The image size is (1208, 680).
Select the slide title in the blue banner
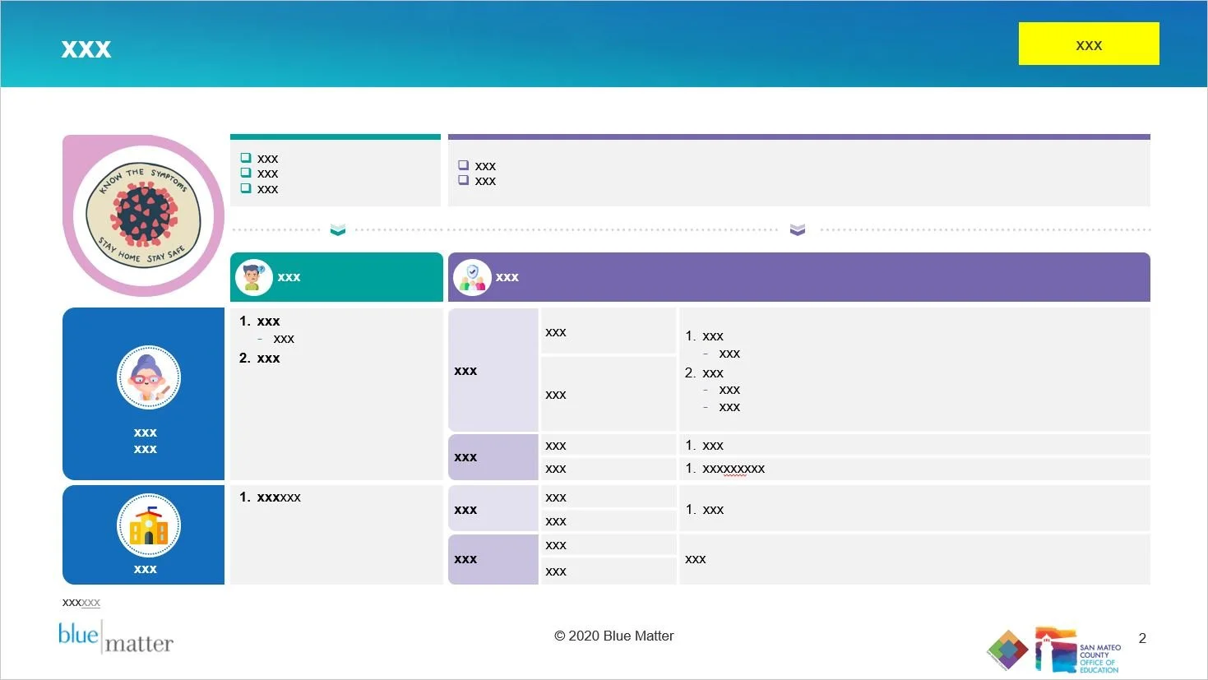coord(86,49)
